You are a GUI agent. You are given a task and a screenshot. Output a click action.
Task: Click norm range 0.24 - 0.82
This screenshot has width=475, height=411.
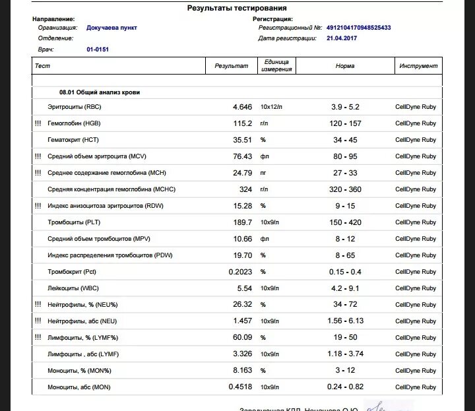tap(345, 387)
